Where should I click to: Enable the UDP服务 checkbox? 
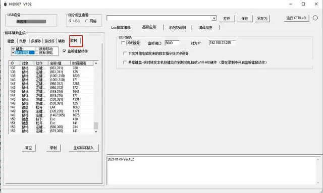point(123,43)
